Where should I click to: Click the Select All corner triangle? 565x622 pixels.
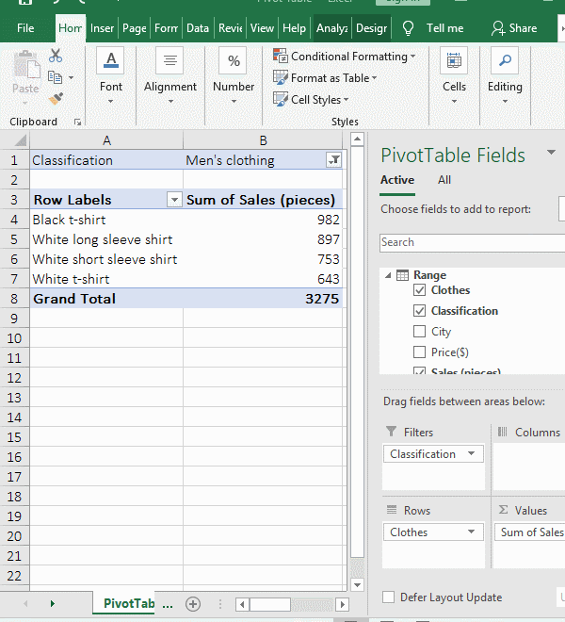click(20, 140)
